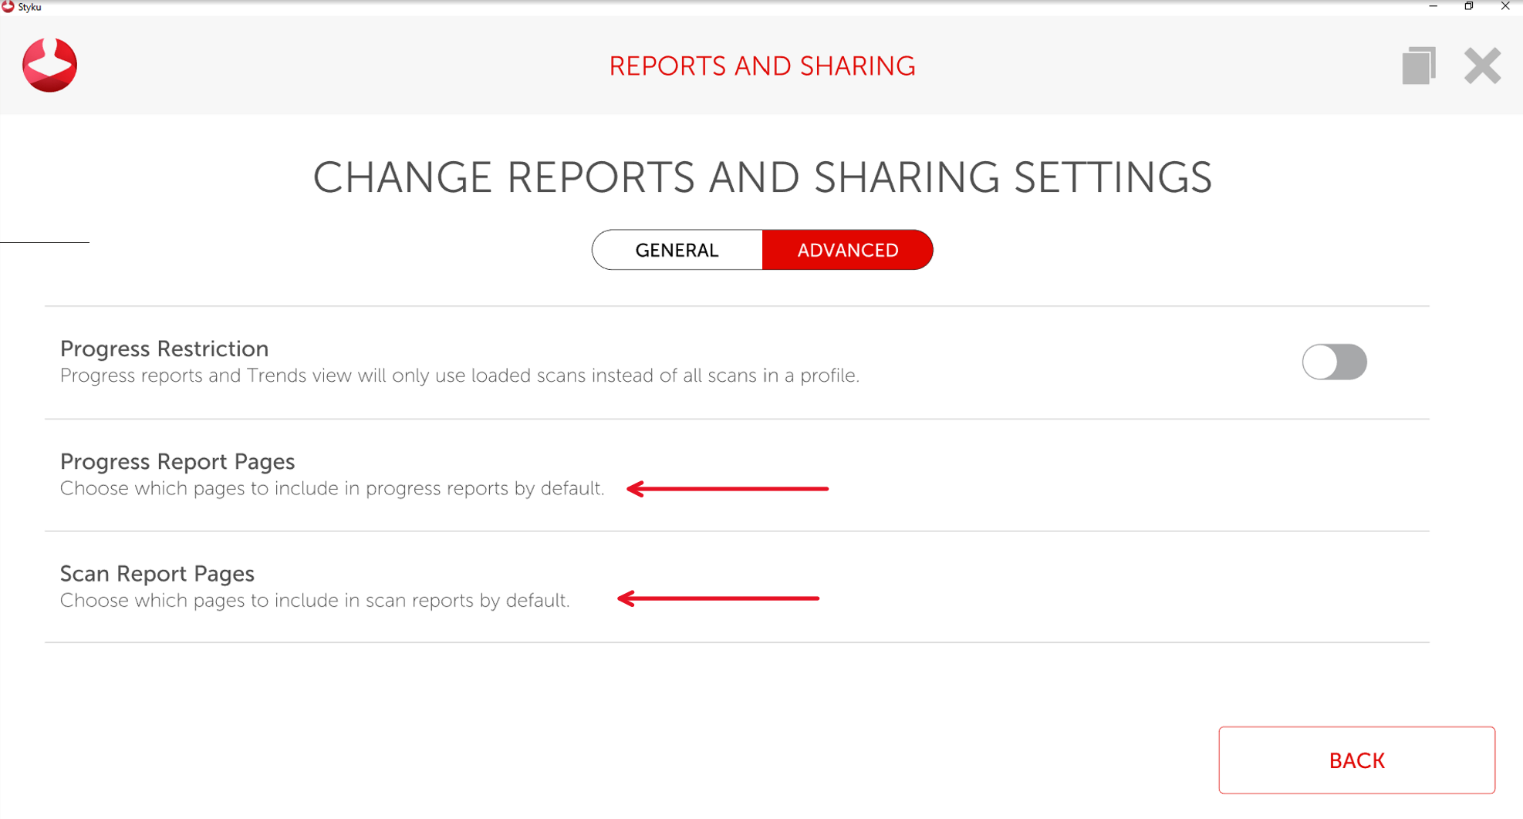Close the Styku application window
1523x819 pixels.
click(x=1505, y=6)
